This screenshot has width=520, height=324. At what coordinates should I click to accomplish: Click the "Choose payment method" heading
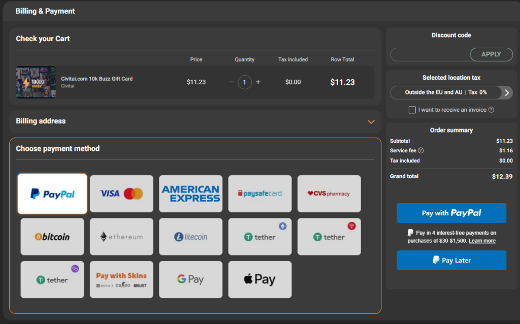coord(58,149)
